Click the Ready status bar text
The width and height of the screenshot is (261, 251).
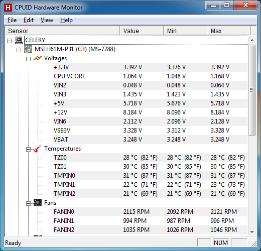pos(13,243)
